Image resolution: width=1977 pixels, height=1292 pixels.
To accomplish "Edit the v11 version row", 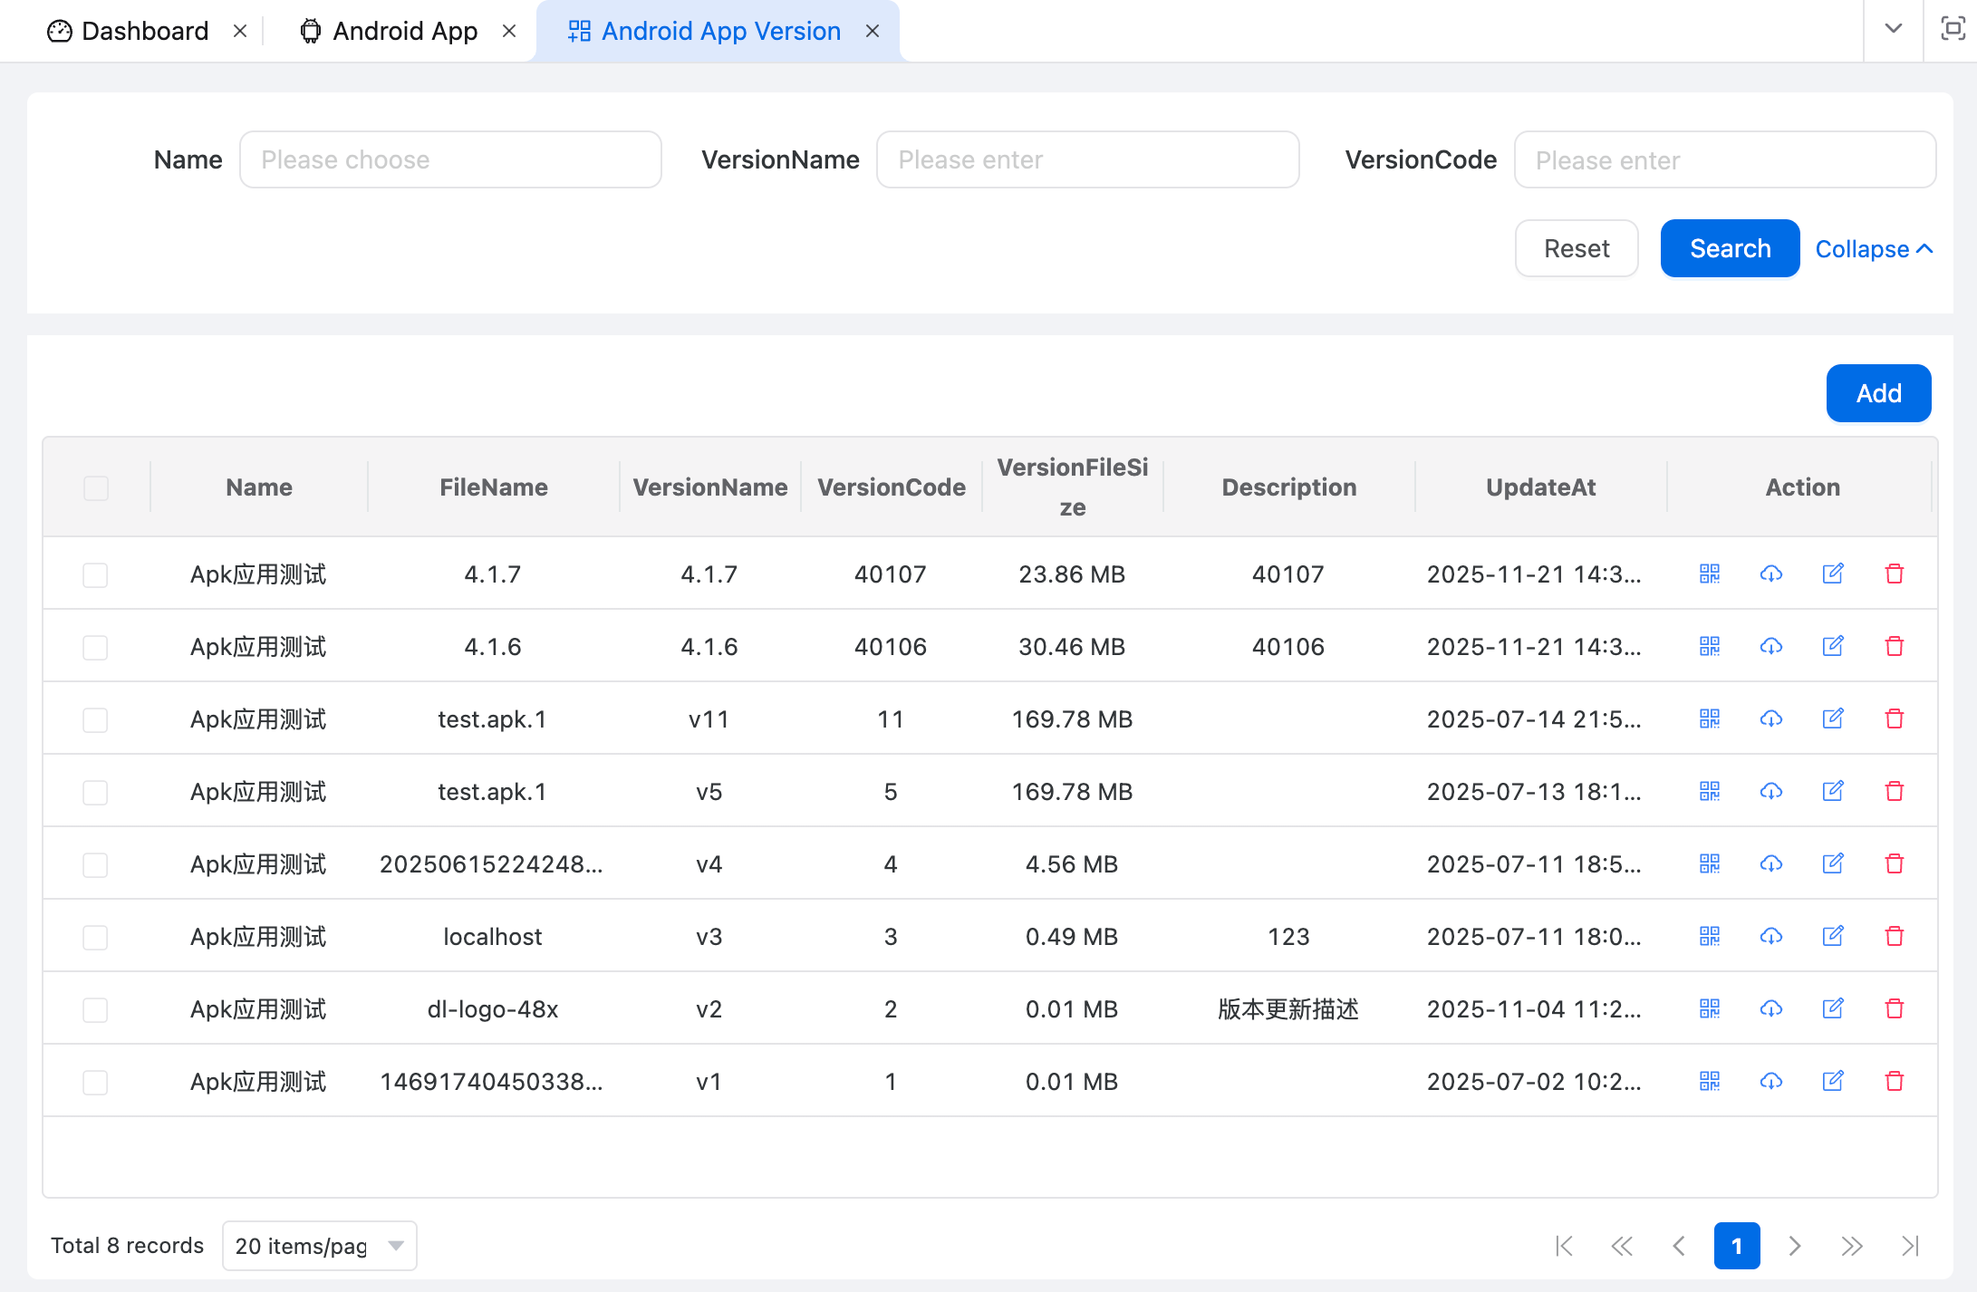I will coord(1833,718).
